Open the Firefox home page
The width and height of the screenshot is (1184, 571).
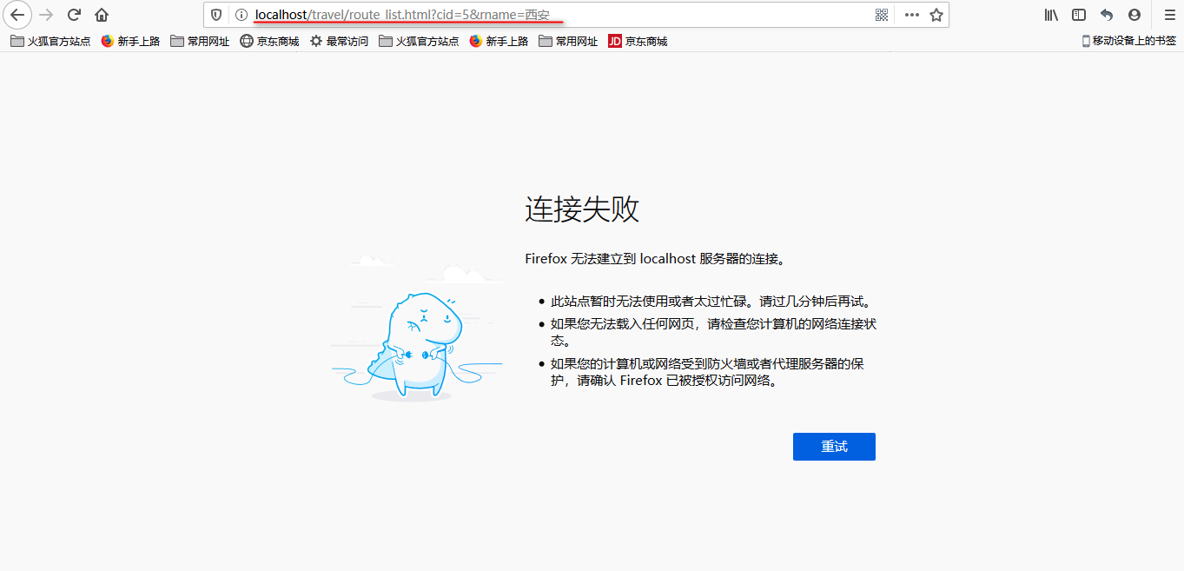tap(102, 15)
